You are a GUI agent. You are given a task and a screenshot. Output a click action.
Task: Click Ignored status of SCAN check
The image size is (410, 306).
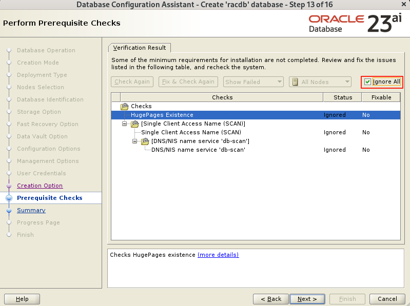tap(335, 132)
